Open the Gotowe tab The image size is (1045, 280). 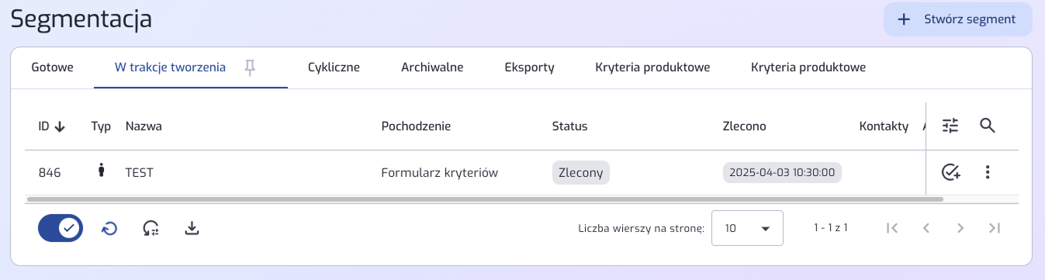click(x=52, y=67)
